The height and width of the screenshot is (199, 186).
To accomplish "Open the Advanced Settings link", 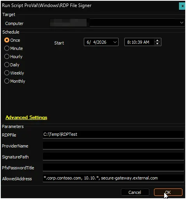I will coord(27,117).
